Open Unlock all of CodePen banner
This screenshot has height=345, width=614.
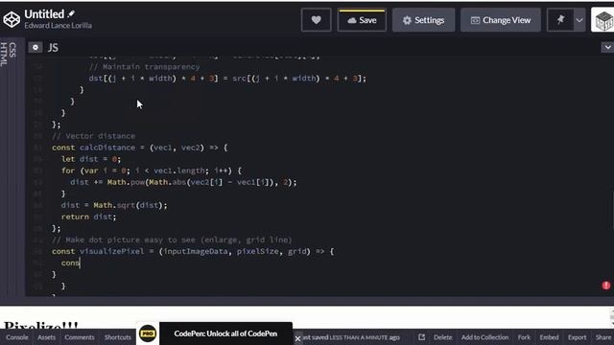225,333
